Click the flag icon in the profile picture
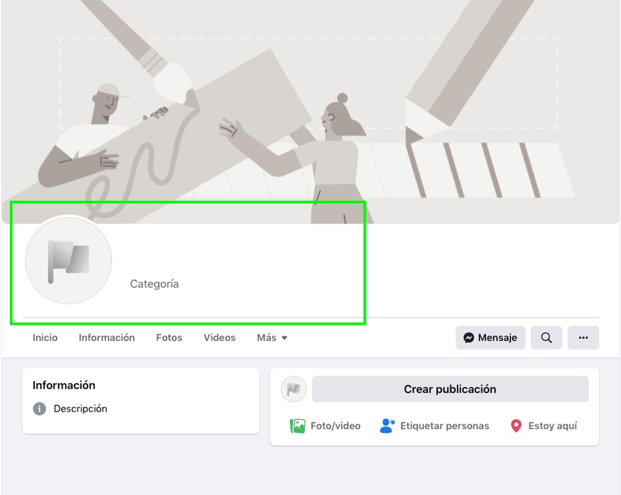This screenshot has width=621, height=495. 68,261
